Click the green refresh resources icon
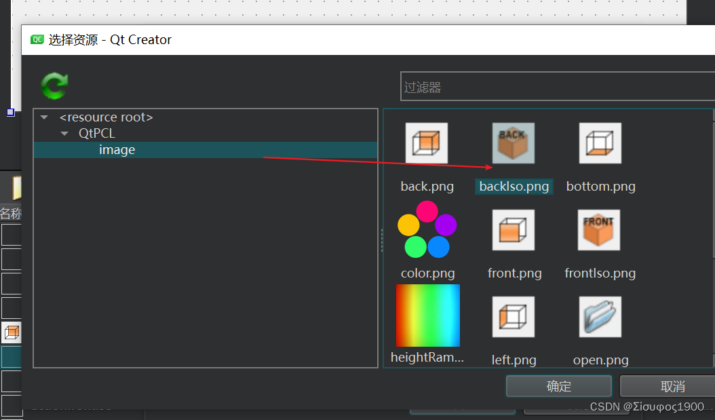This screenshot has width=715, height=420. (x=54, y=86)
